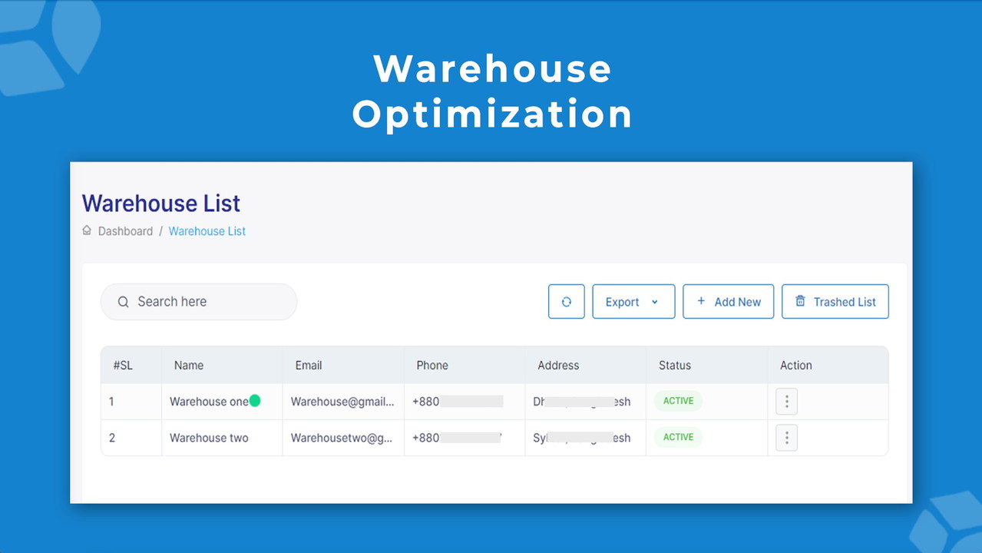Open three-dot action menu for Warehouse two
This screenshot has width=982, height=553.
(x=786, y=438)
